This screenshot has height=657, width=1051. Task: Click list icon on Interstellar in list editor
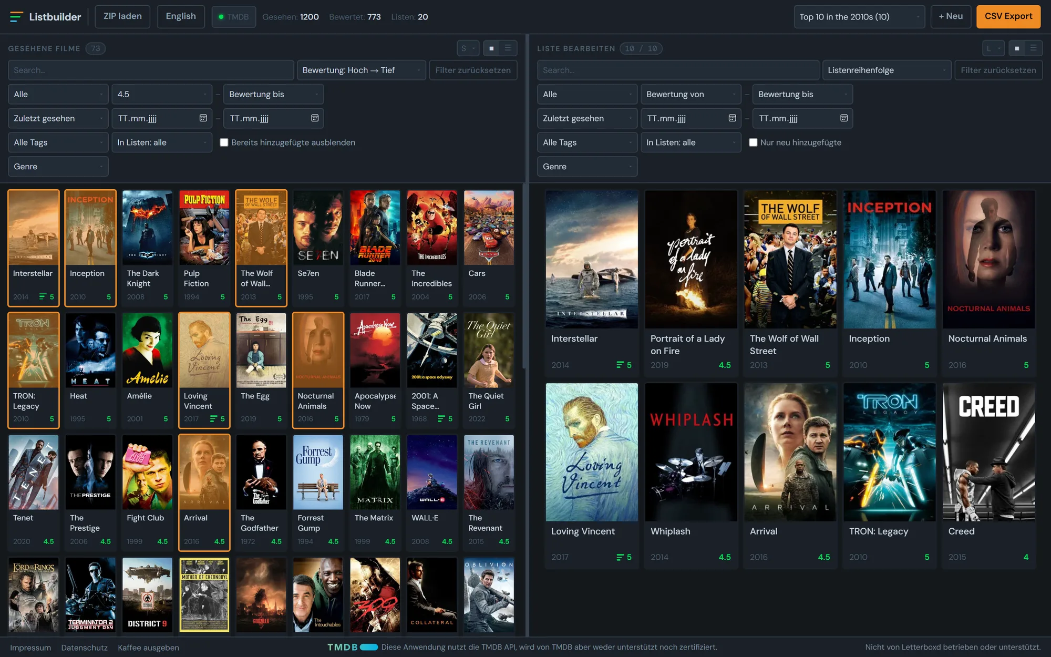(x=620, y=365)
